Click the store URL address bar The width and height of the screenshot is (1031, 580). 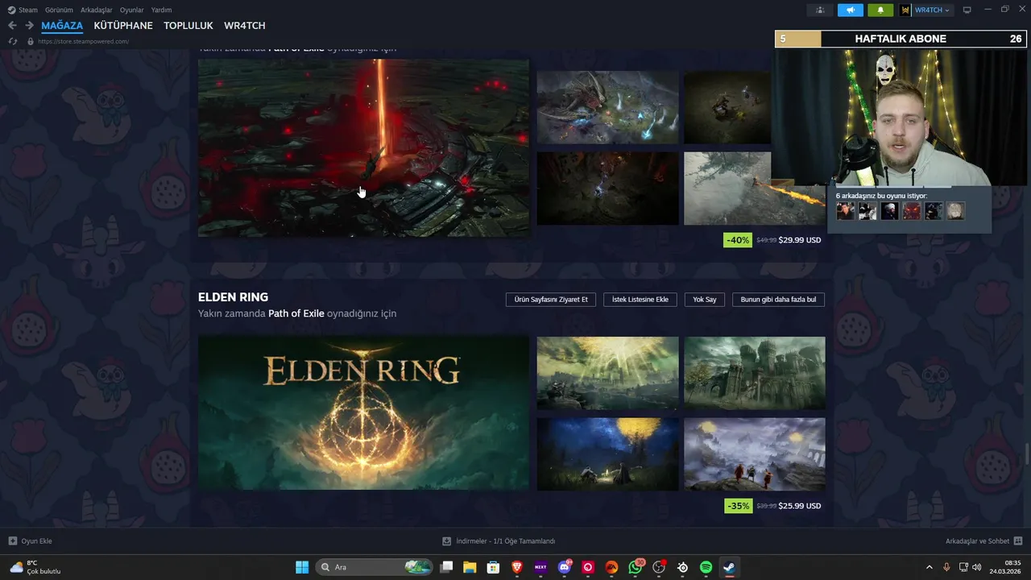(x=85, y=41)
